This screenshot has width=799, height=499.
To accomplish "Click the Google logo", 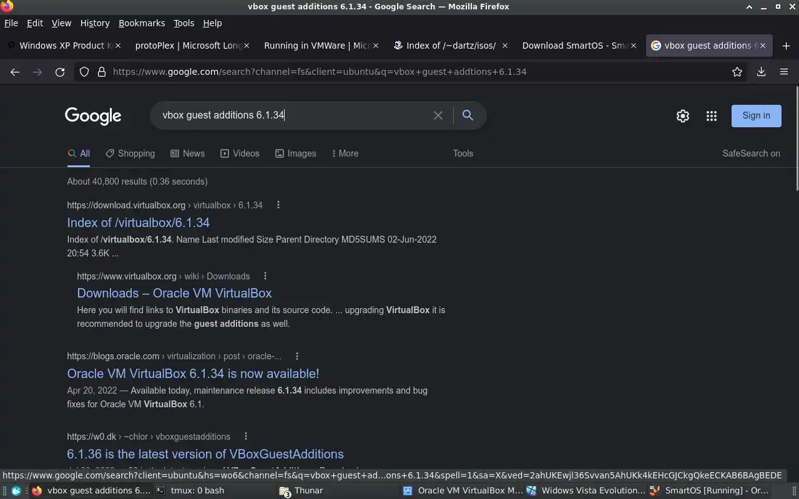I will 93,116.
